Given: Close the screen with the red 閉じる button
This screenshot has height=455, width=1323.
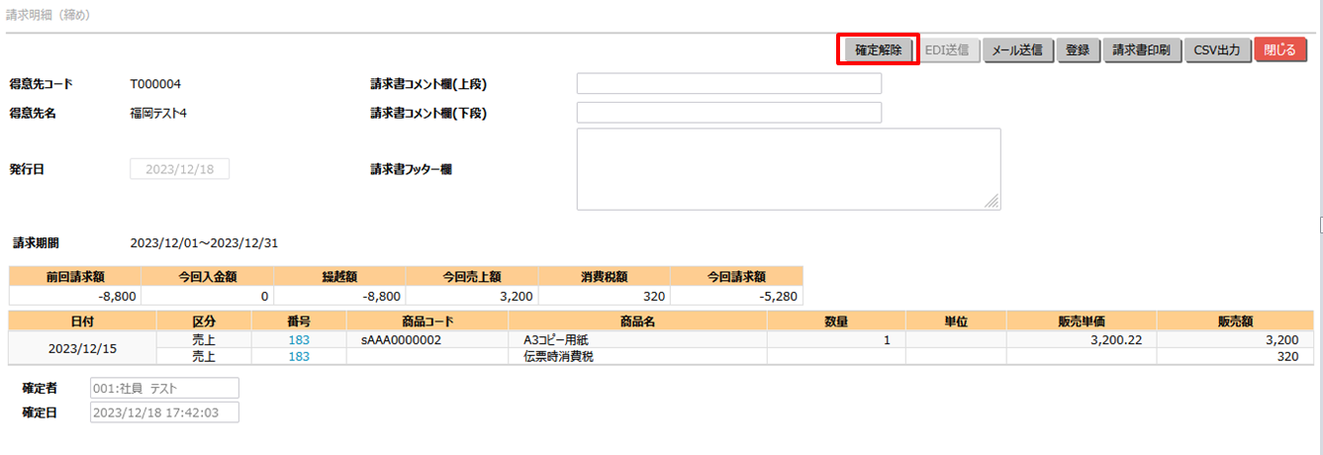Looking at the screenshot, I should pyautogui.click(x=1279, y=50).
